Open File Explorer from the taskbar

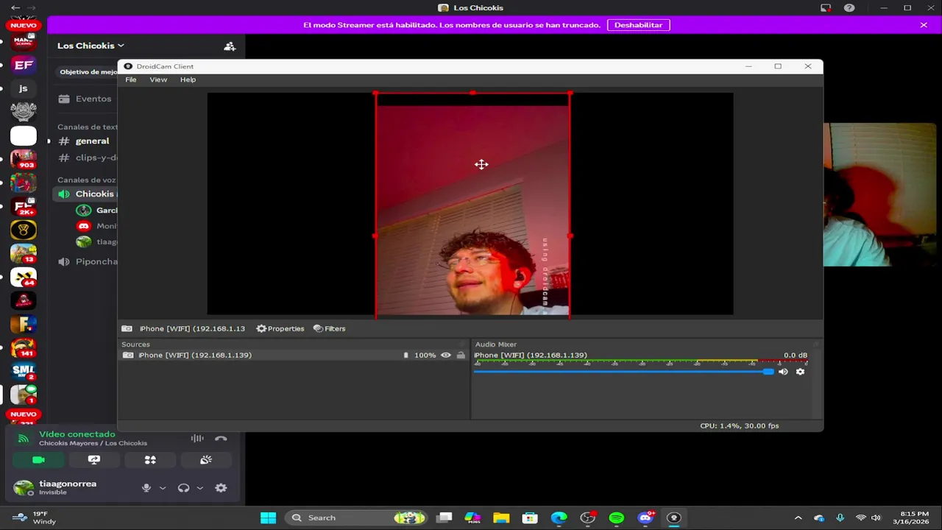[x=501, y=517]
